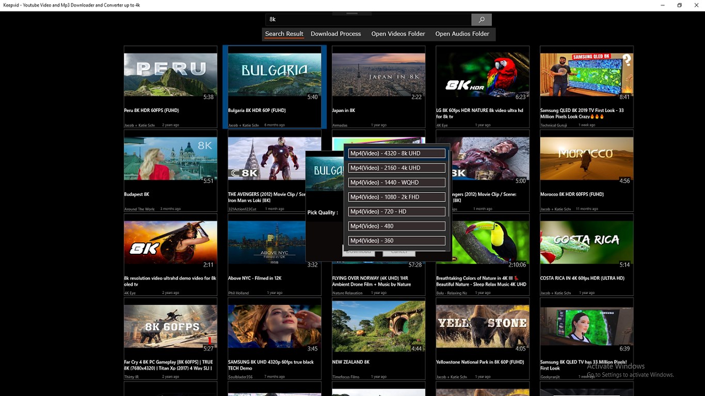The image size is (705, 396).
Task: Open the Wonder Woman 8K demo thumbnail
Action: tap(170, 242)
